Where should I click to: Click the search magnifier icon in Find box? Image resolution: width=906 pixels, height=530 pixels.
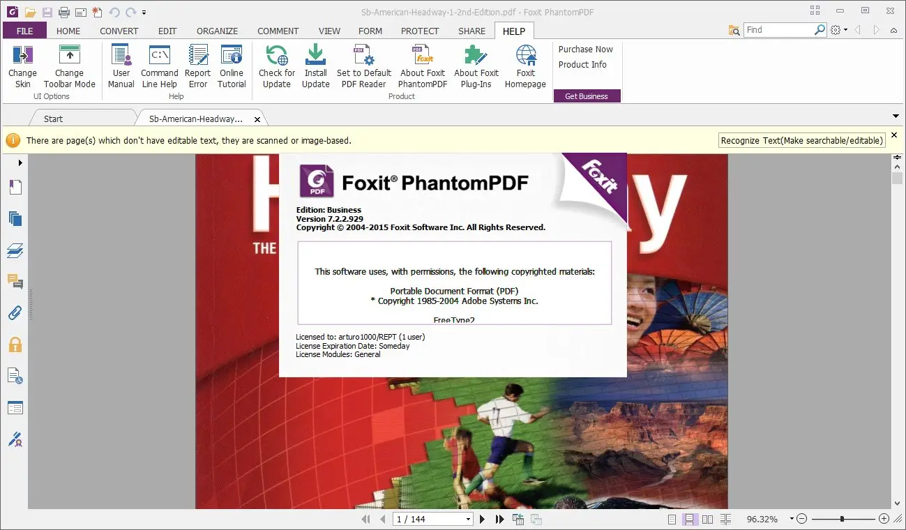820,30
